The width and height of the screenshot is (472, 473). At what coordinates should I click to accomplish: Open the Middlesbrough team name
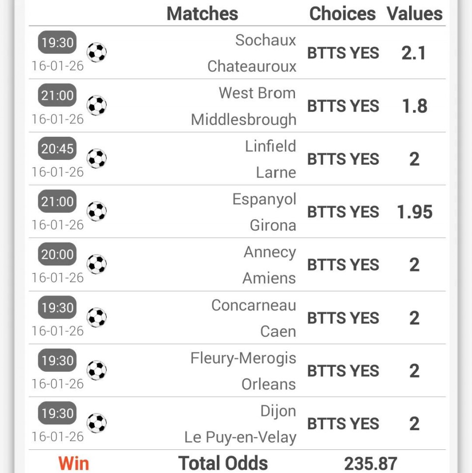[244, 119]
